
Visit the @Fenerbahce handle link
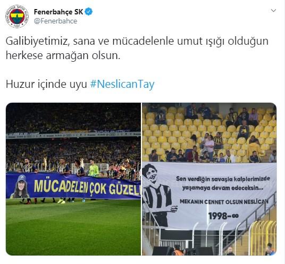(x=55, y=21)
